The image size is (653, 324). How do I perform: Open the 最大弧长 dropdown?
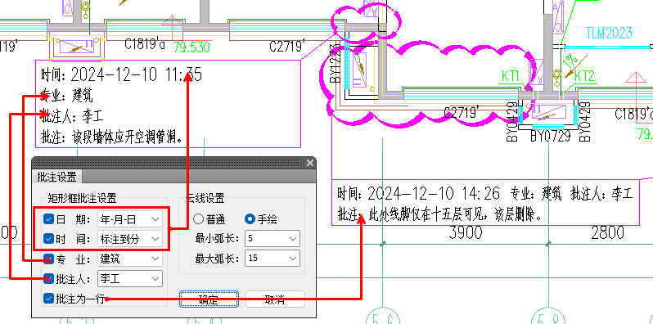click(272, 259)
